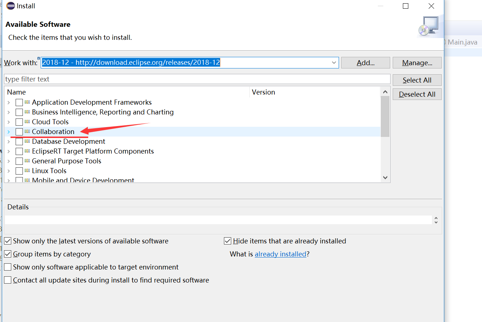Disable Group items by category
This screenshot has width=482, height=322.
point(8,254)
